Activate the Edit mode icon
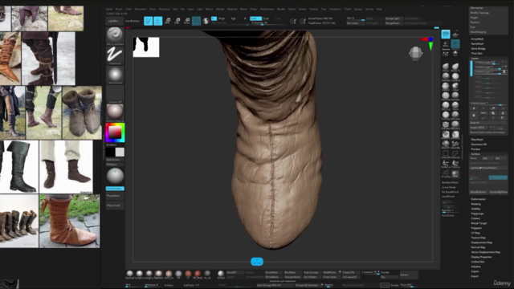The width and height of the screenshot is (514, 289). click(x=148, y=21)
